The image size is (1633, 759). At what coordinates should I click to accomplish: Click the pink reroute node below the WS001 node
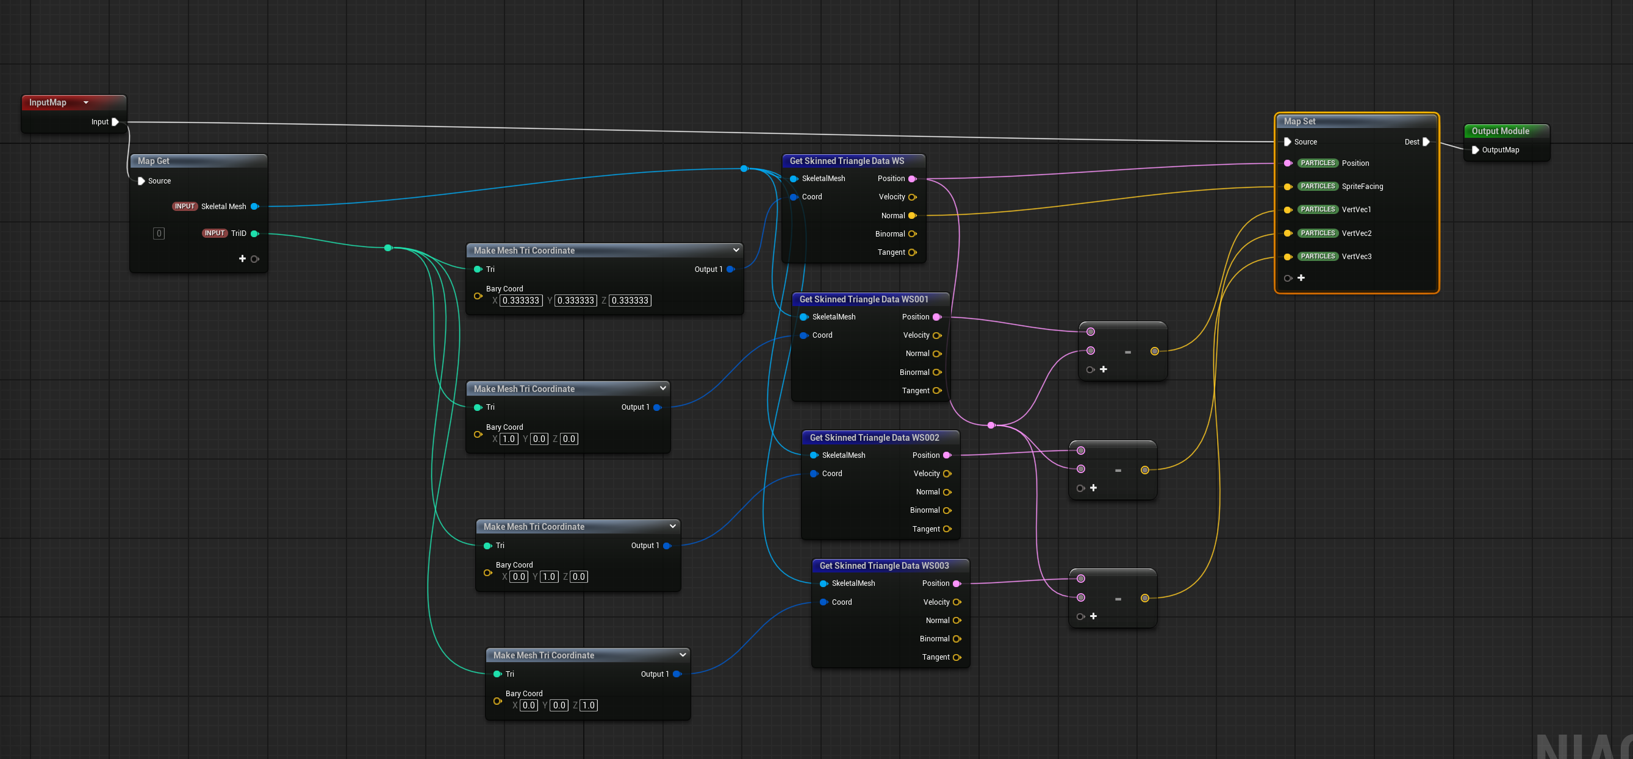pos(991,425)
